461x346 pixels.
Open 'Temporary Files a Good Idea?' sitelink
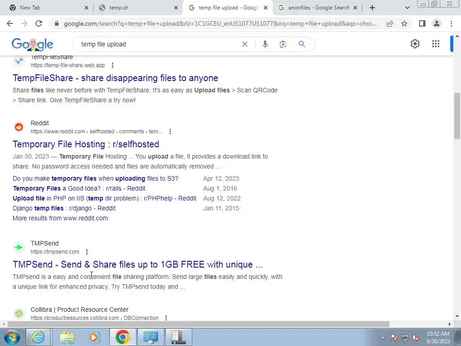(79, 189)
